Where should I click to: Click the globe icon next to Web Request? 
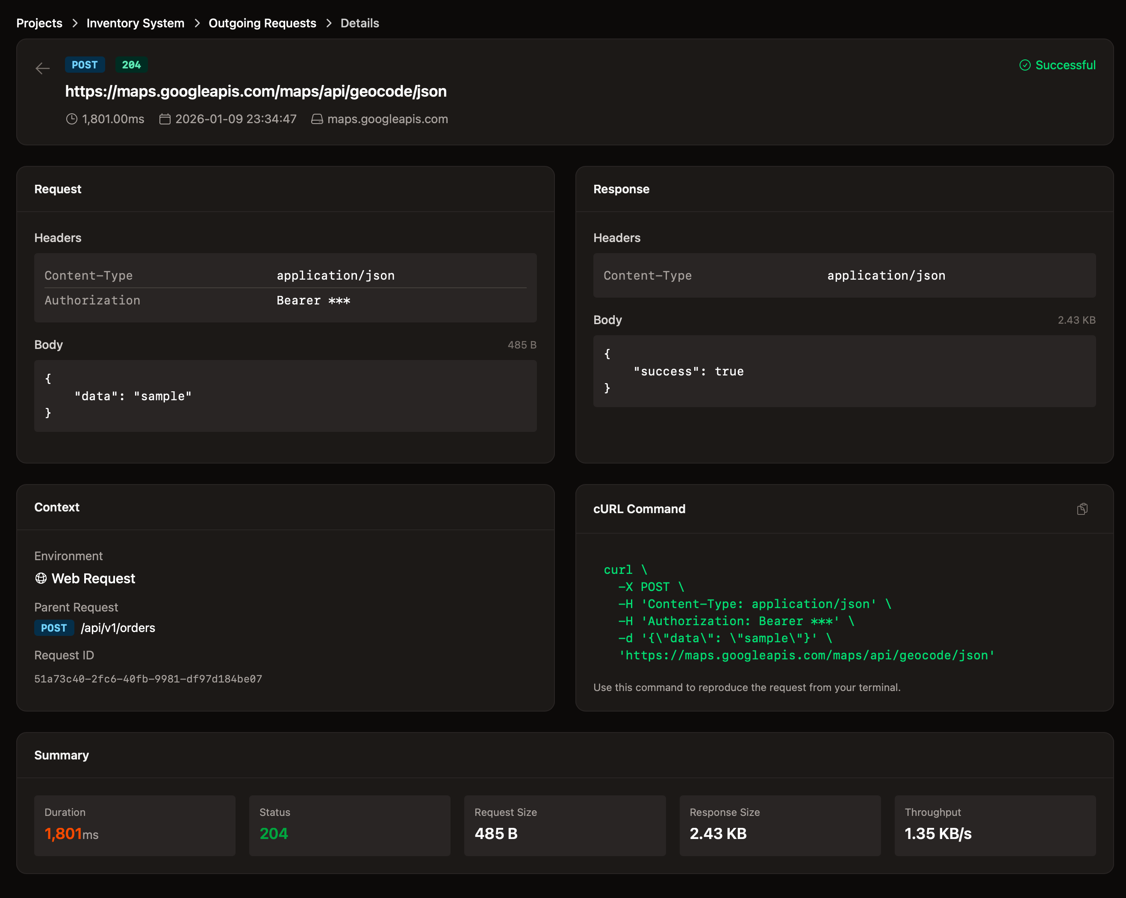[x=41, y=578]
